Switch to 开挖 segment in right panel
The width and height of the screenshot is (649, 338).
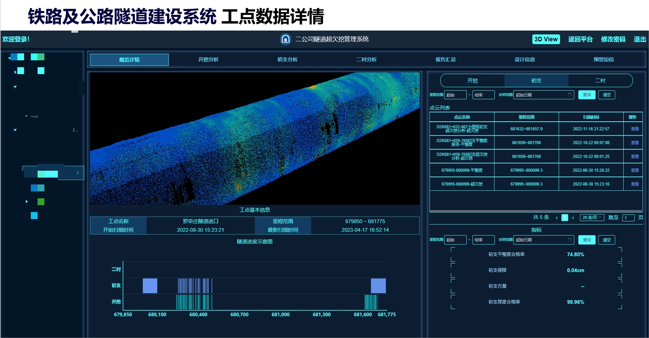pyautogui.click(x=472, y=81)
